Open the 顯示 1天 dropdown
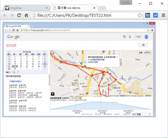This screenshot has width=168, height=138. [x=15, y=72]
